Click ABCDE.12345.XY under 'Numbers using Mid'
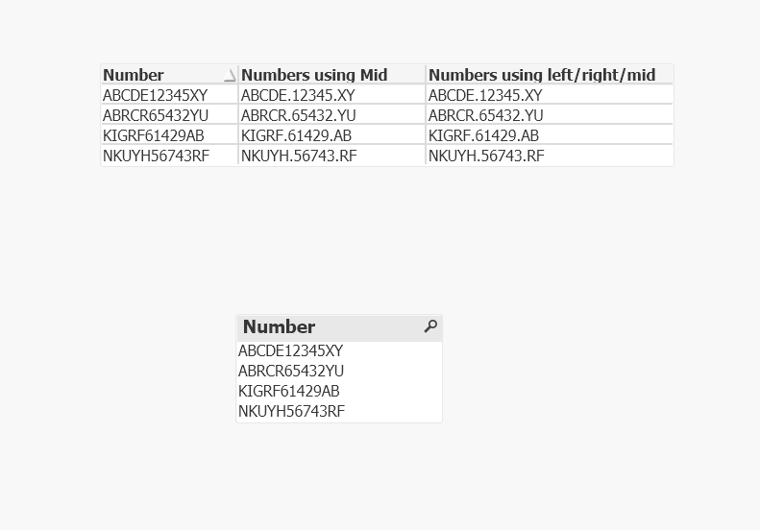The width and height of the screenshot is (760, 530). pos(298,95)
